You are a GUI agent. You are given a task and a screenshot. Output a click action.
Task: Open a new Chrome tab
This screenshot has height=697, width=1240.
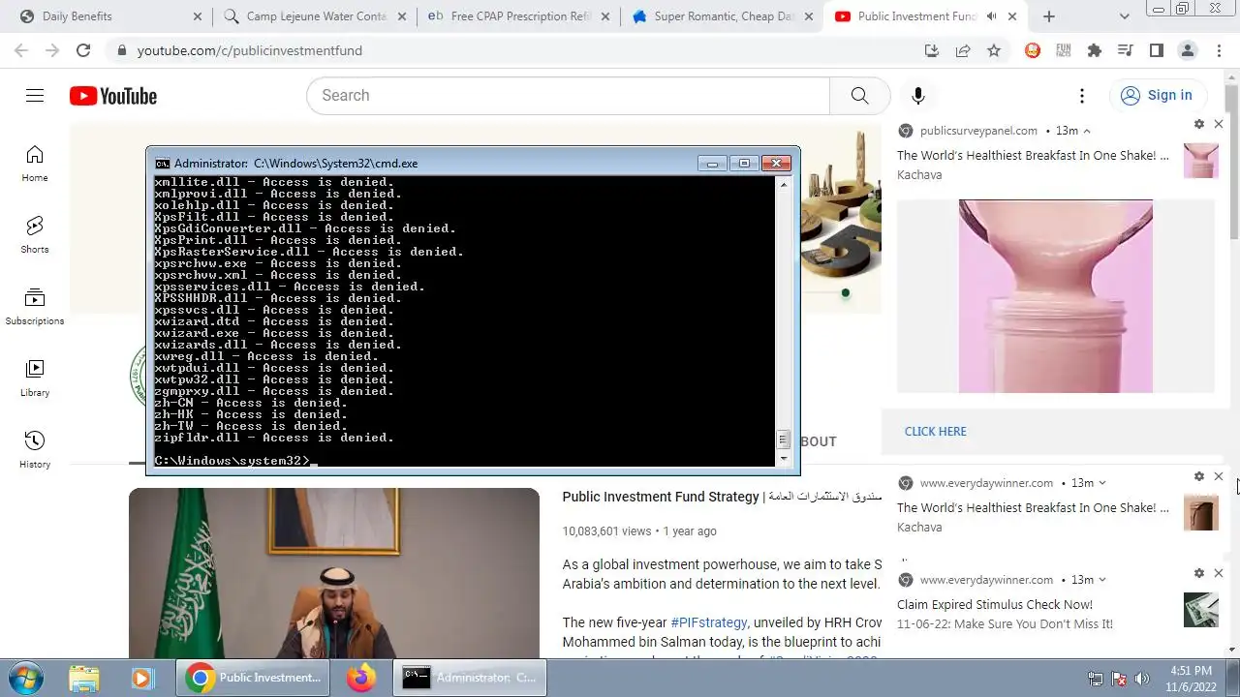pos(1049,16)
